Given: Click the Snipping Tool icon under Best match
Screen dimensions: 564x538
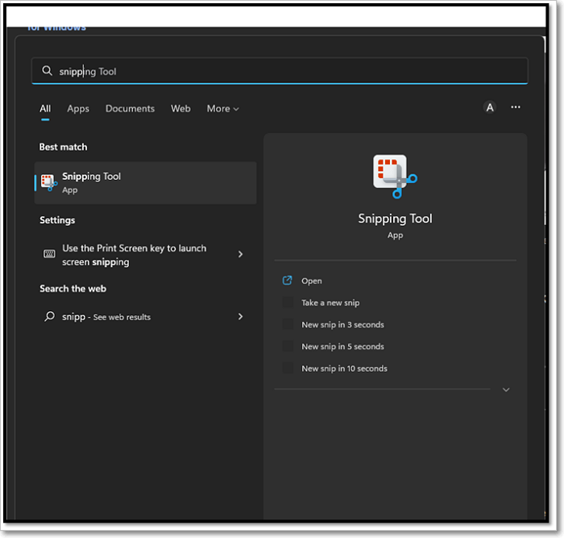Looking at the screenshot, I should 49,182.
